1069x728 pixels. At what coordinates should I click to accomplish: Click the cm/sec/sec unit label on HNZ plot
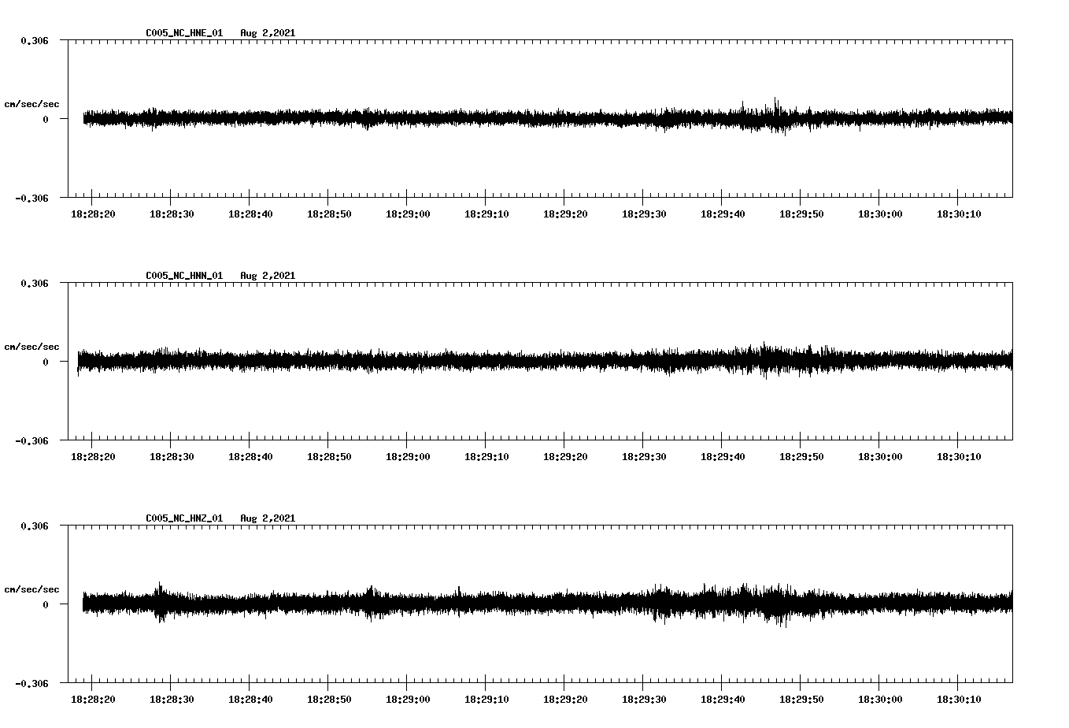point(31,589)
